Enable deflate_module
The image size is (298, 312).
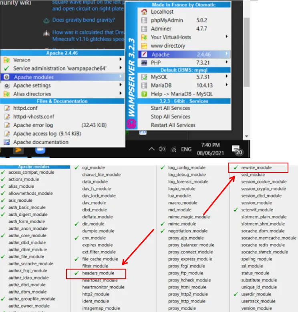[x=97, y=217]
